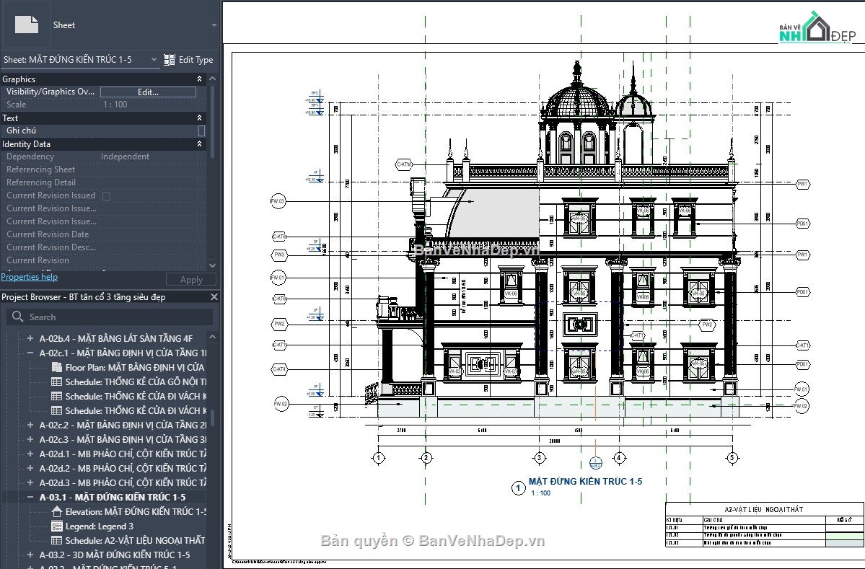Screen dimensions: 865x569
Task: Collapse the A-02c.1 MẶT BẰNG ĐỊNH VỊ CỬA node
Action: click(30, 353)
